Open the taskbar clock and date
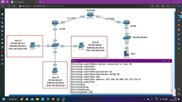182x102 pixels. (x=173, y=99)
